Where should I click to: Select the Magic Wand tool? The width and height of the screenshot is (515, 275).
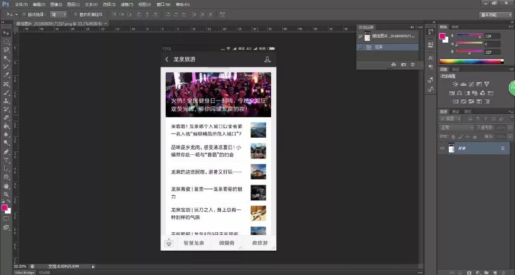coord(6,59)
